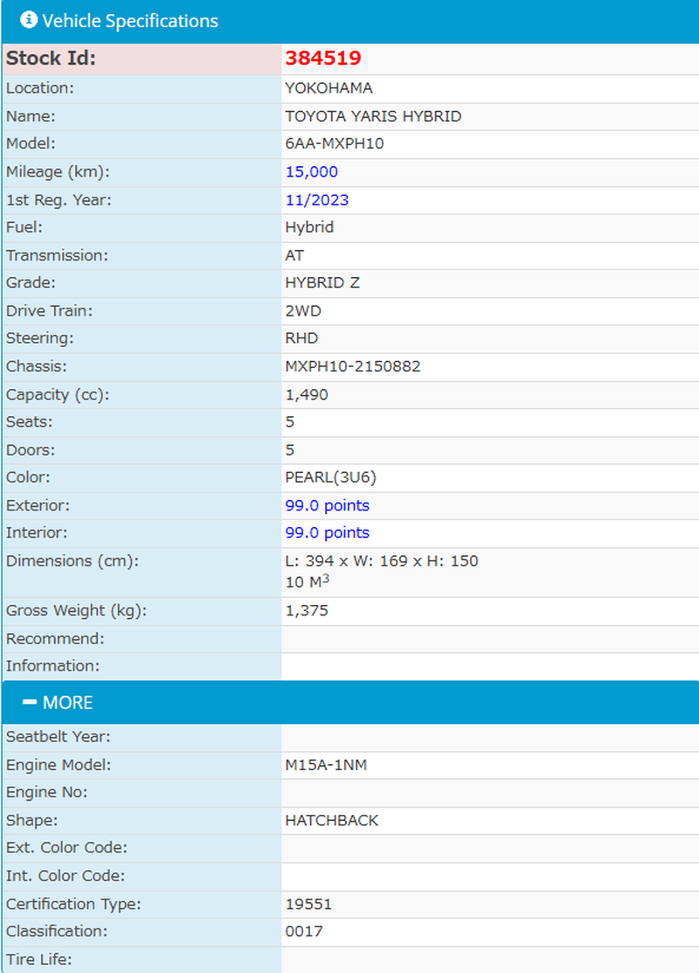Open the Exterior 99.0 points link
Image resolution: width=699 pixels, height=973 pixels.
(x=327, y=505)
